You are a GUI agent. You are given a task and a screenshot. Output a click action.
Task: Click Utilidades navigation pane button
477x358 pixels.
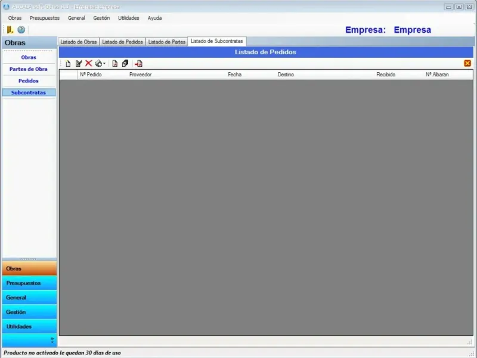tap(29, 326)
